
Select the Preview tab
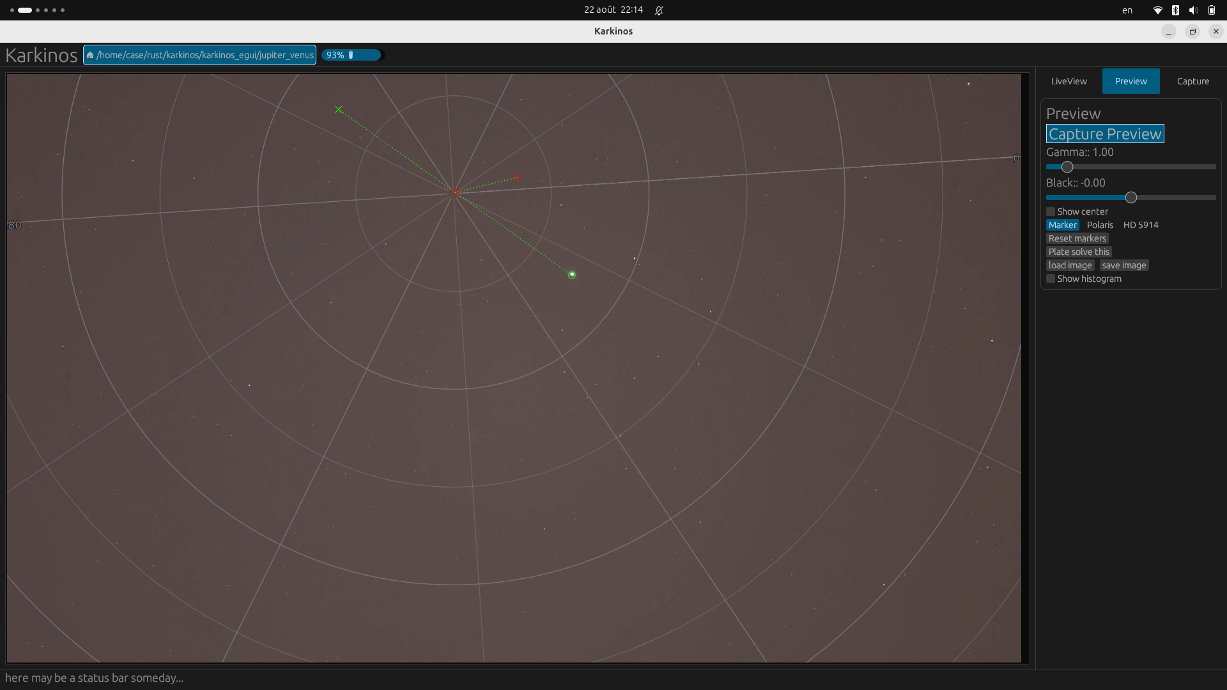pos(1131,81)
